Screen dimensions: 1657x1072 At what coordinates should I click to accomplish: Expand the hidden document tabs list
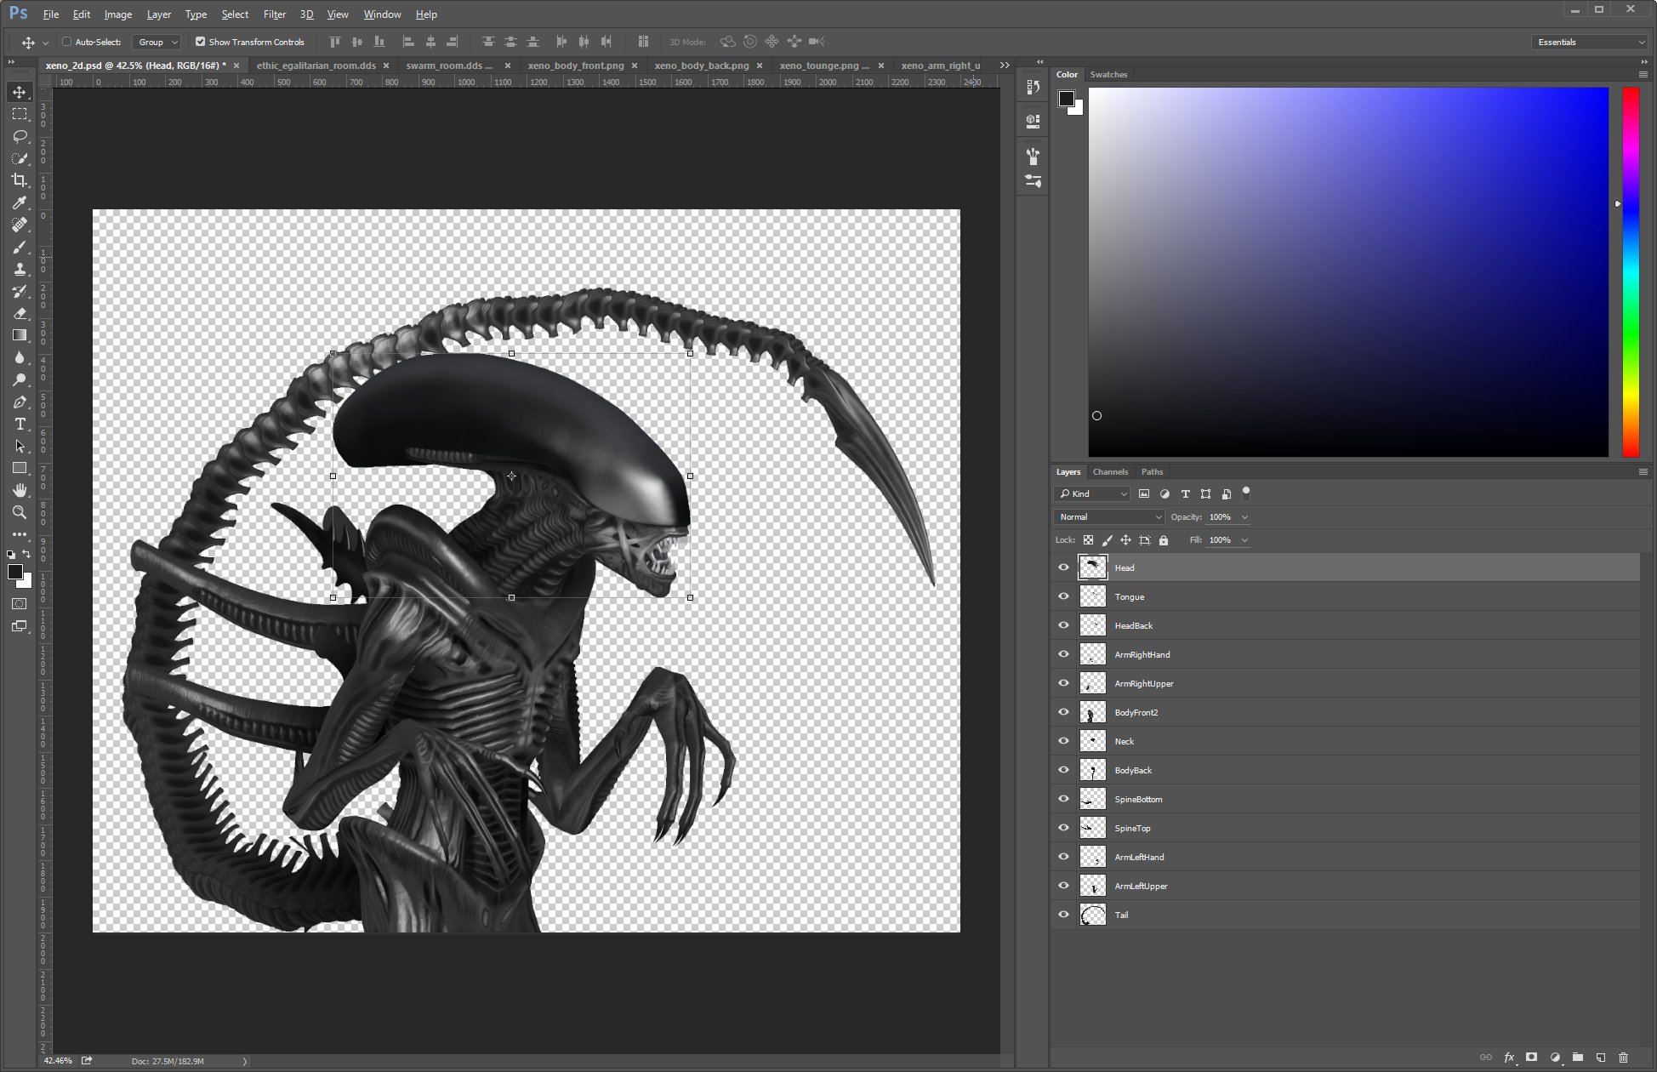pyautogui.click(x=1005, y=66)
